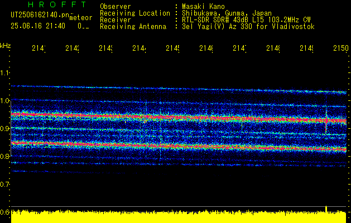Click the 2145 time axis marker

(x=173, y=49)
